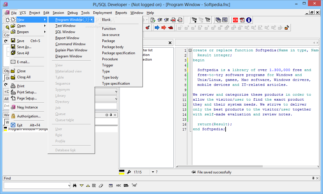The image size is (323, 194).
Task: Open the Find text dropdown arrow
Action: tap(69, 186)
